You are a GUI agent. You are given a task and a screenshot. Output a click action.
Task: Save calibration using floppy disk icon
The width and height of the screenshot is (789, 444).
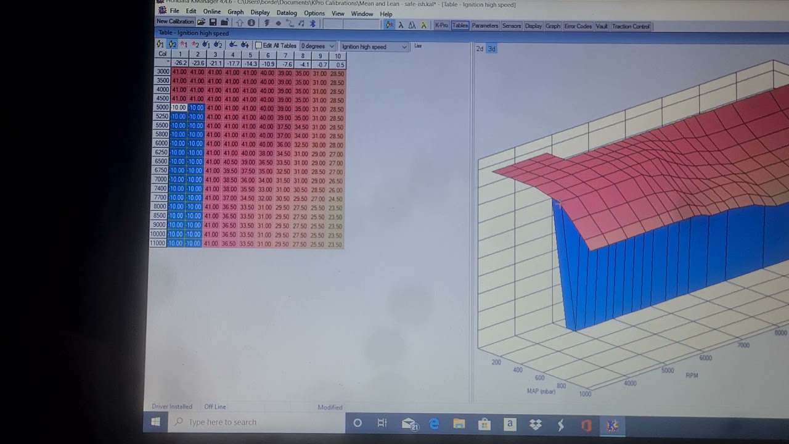coord(213,22)
